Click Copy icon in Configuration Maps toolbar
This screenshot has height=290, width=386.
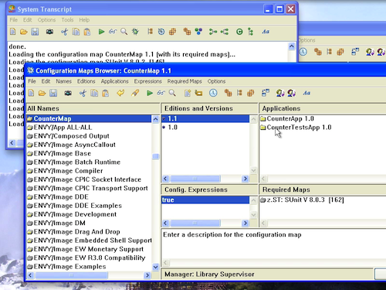(94, 93)
